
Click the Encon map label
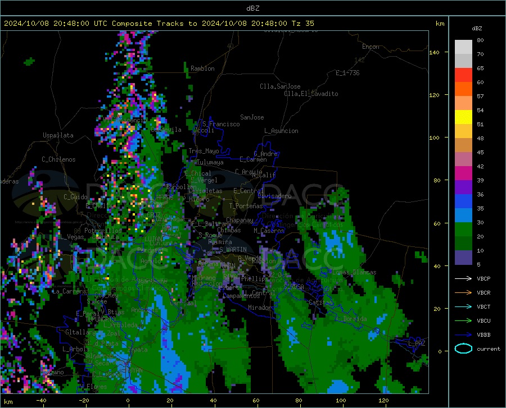pos(371,47)
